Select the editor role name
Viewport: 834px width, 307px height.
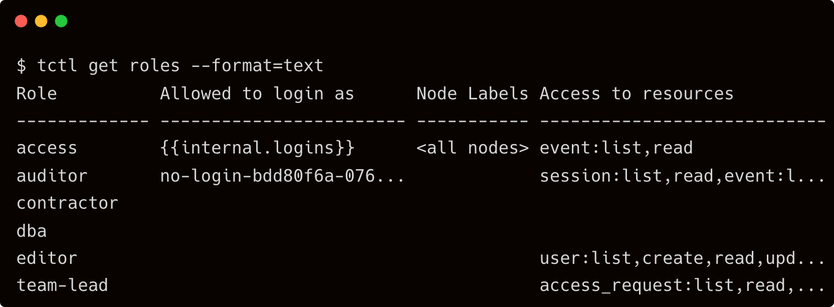[x=47, y=258]
